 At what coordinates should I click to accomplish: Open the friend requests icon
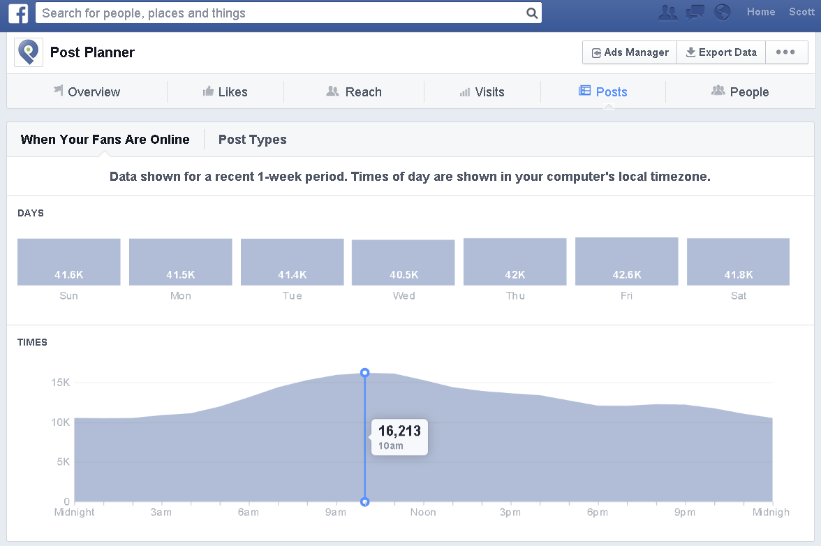click(667, 12)
